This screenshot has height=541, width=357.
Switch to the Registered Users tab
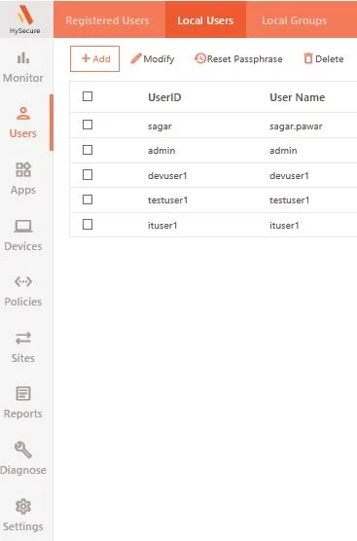[107, 20]
